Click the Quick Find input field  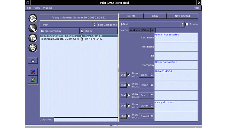click(x=86, y=120)
